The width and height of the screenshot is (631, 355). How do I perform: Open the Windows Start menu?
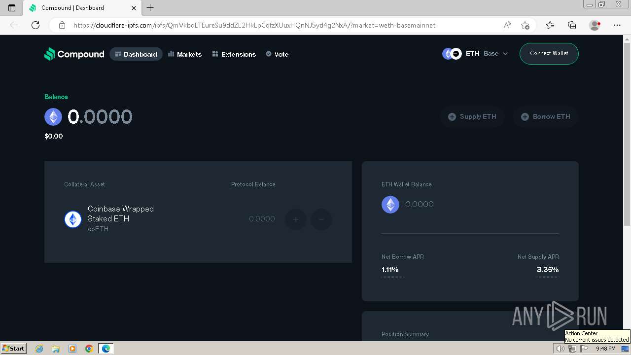click(x=13, y=349)
